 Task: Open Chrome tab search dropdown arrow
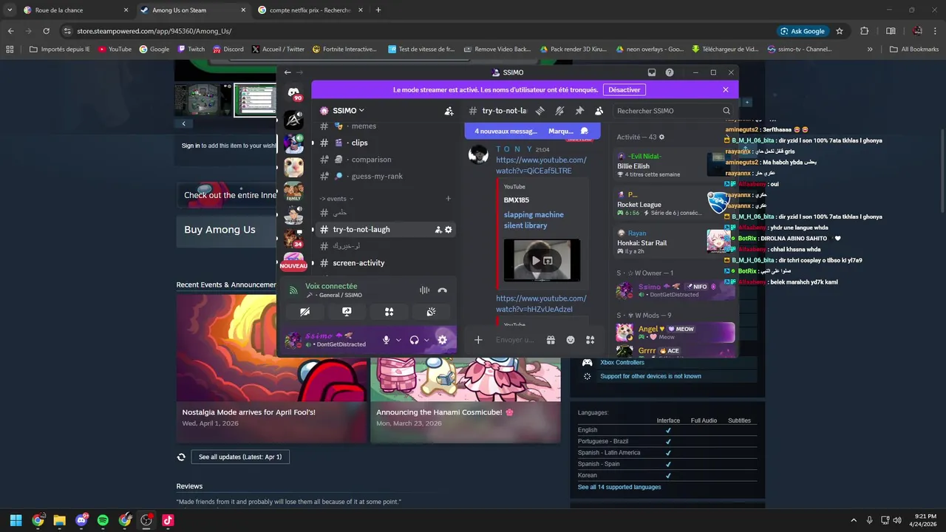click(x=10, y=10)
